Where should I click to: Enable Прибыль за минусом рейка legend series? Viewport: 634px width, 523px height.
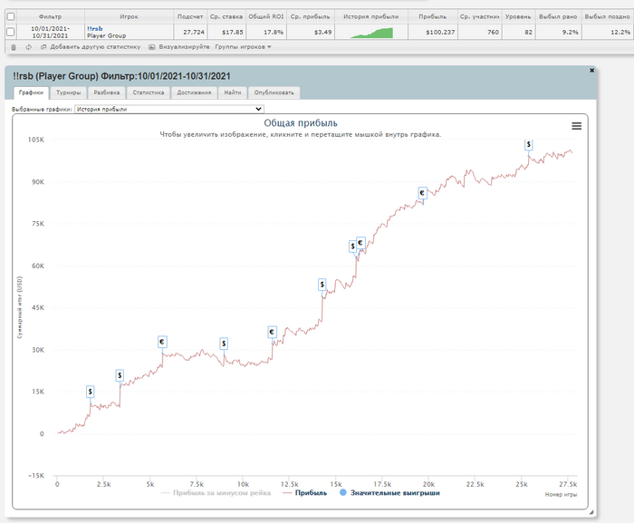[216, 493]
